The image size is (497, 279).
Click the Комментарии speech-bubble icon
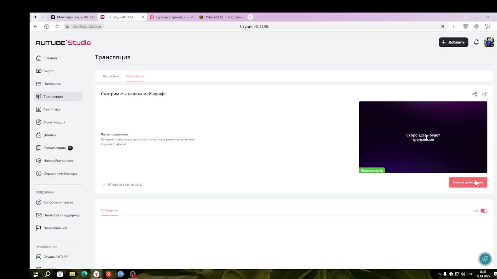[38, 148]
